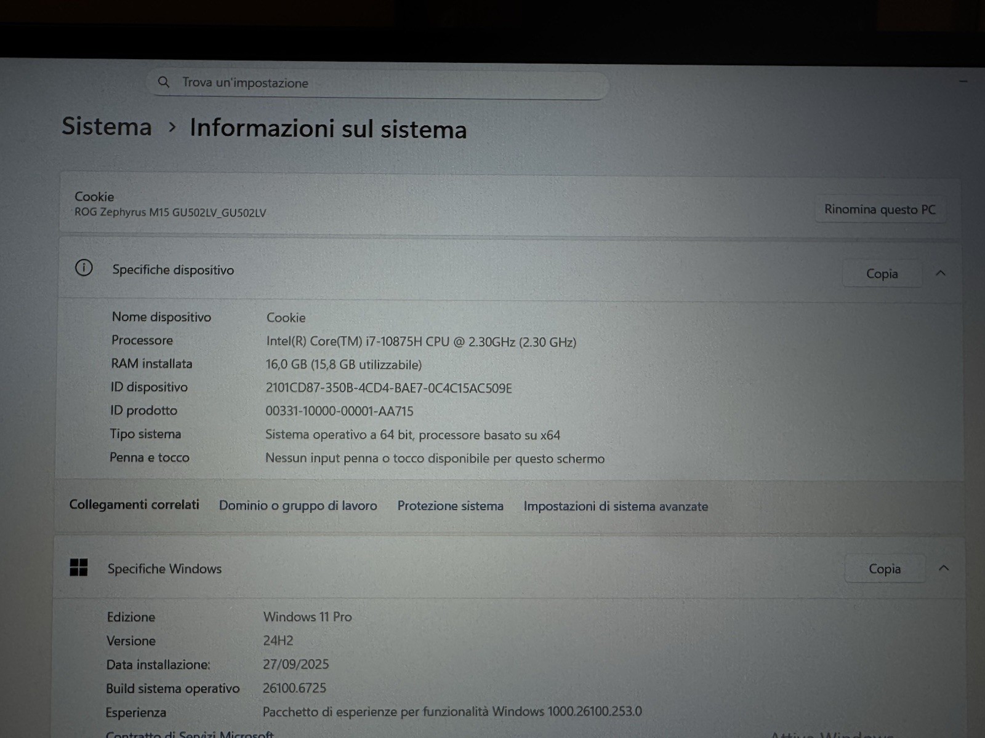This screenshot has width=985, height=738.
Task: Open Dominio o gruppo di lavoro link
Action: (x=298, y=506)
